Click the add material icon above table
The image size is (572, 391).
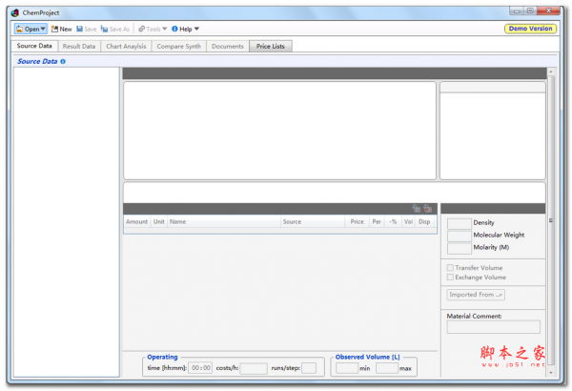417,209
